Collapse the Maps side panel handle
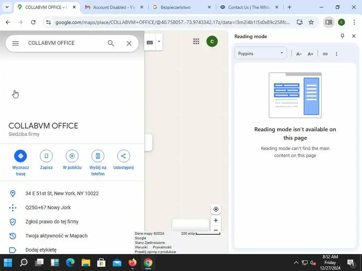 (148, 143)
